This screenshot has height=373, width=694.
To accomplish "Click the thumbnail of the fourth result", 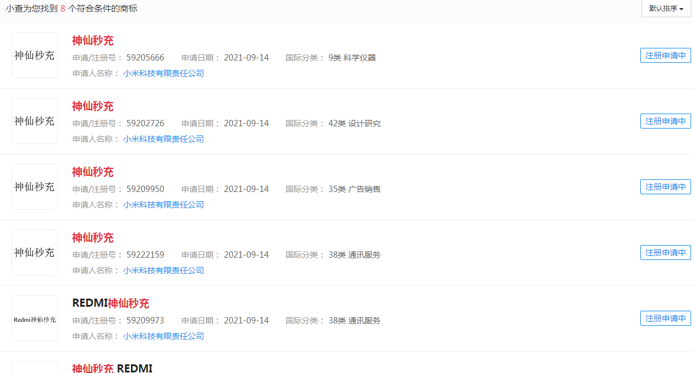I will click(34, 252).
